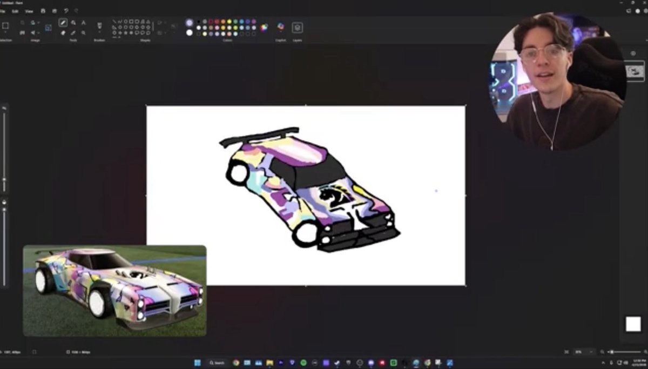The image size is (648, 369).
Task: Pick the Line shape
Action: (x=114, y=22)
